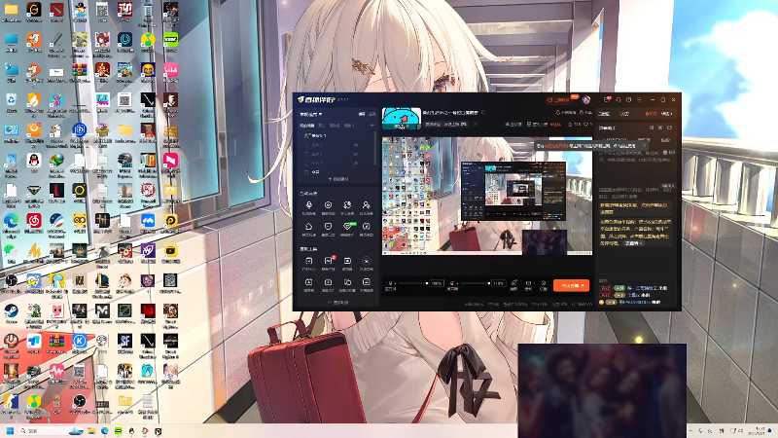Toggle visibility eye of the third source row
Viewport: 778px width, 438px height.
356,163
